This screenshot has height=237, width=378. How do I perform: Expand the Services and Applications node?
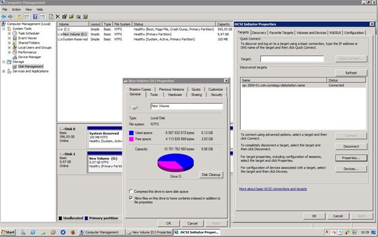pos(4,71)
